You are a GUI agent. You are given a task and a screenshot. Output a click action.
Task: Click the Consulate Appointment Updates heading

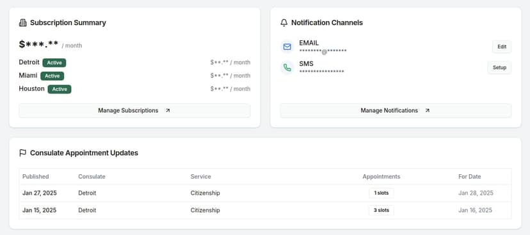[84, 153]
